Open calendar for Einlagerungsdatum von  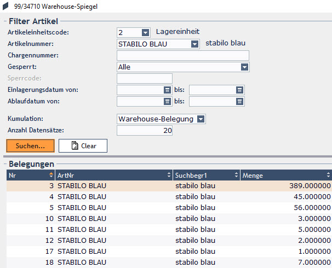(167, 90)
